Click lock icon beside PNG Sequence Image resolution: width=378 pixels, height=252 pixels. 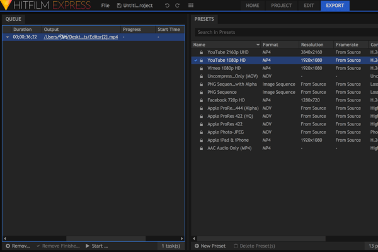(201, 92)
